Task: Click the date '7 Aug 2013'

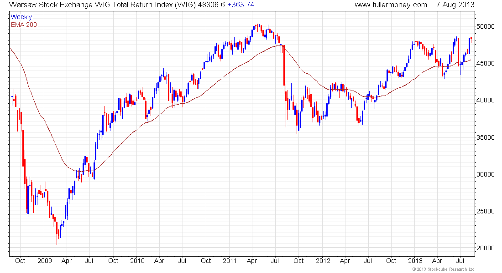Action: pyautogui.click(x=455, y=5)
